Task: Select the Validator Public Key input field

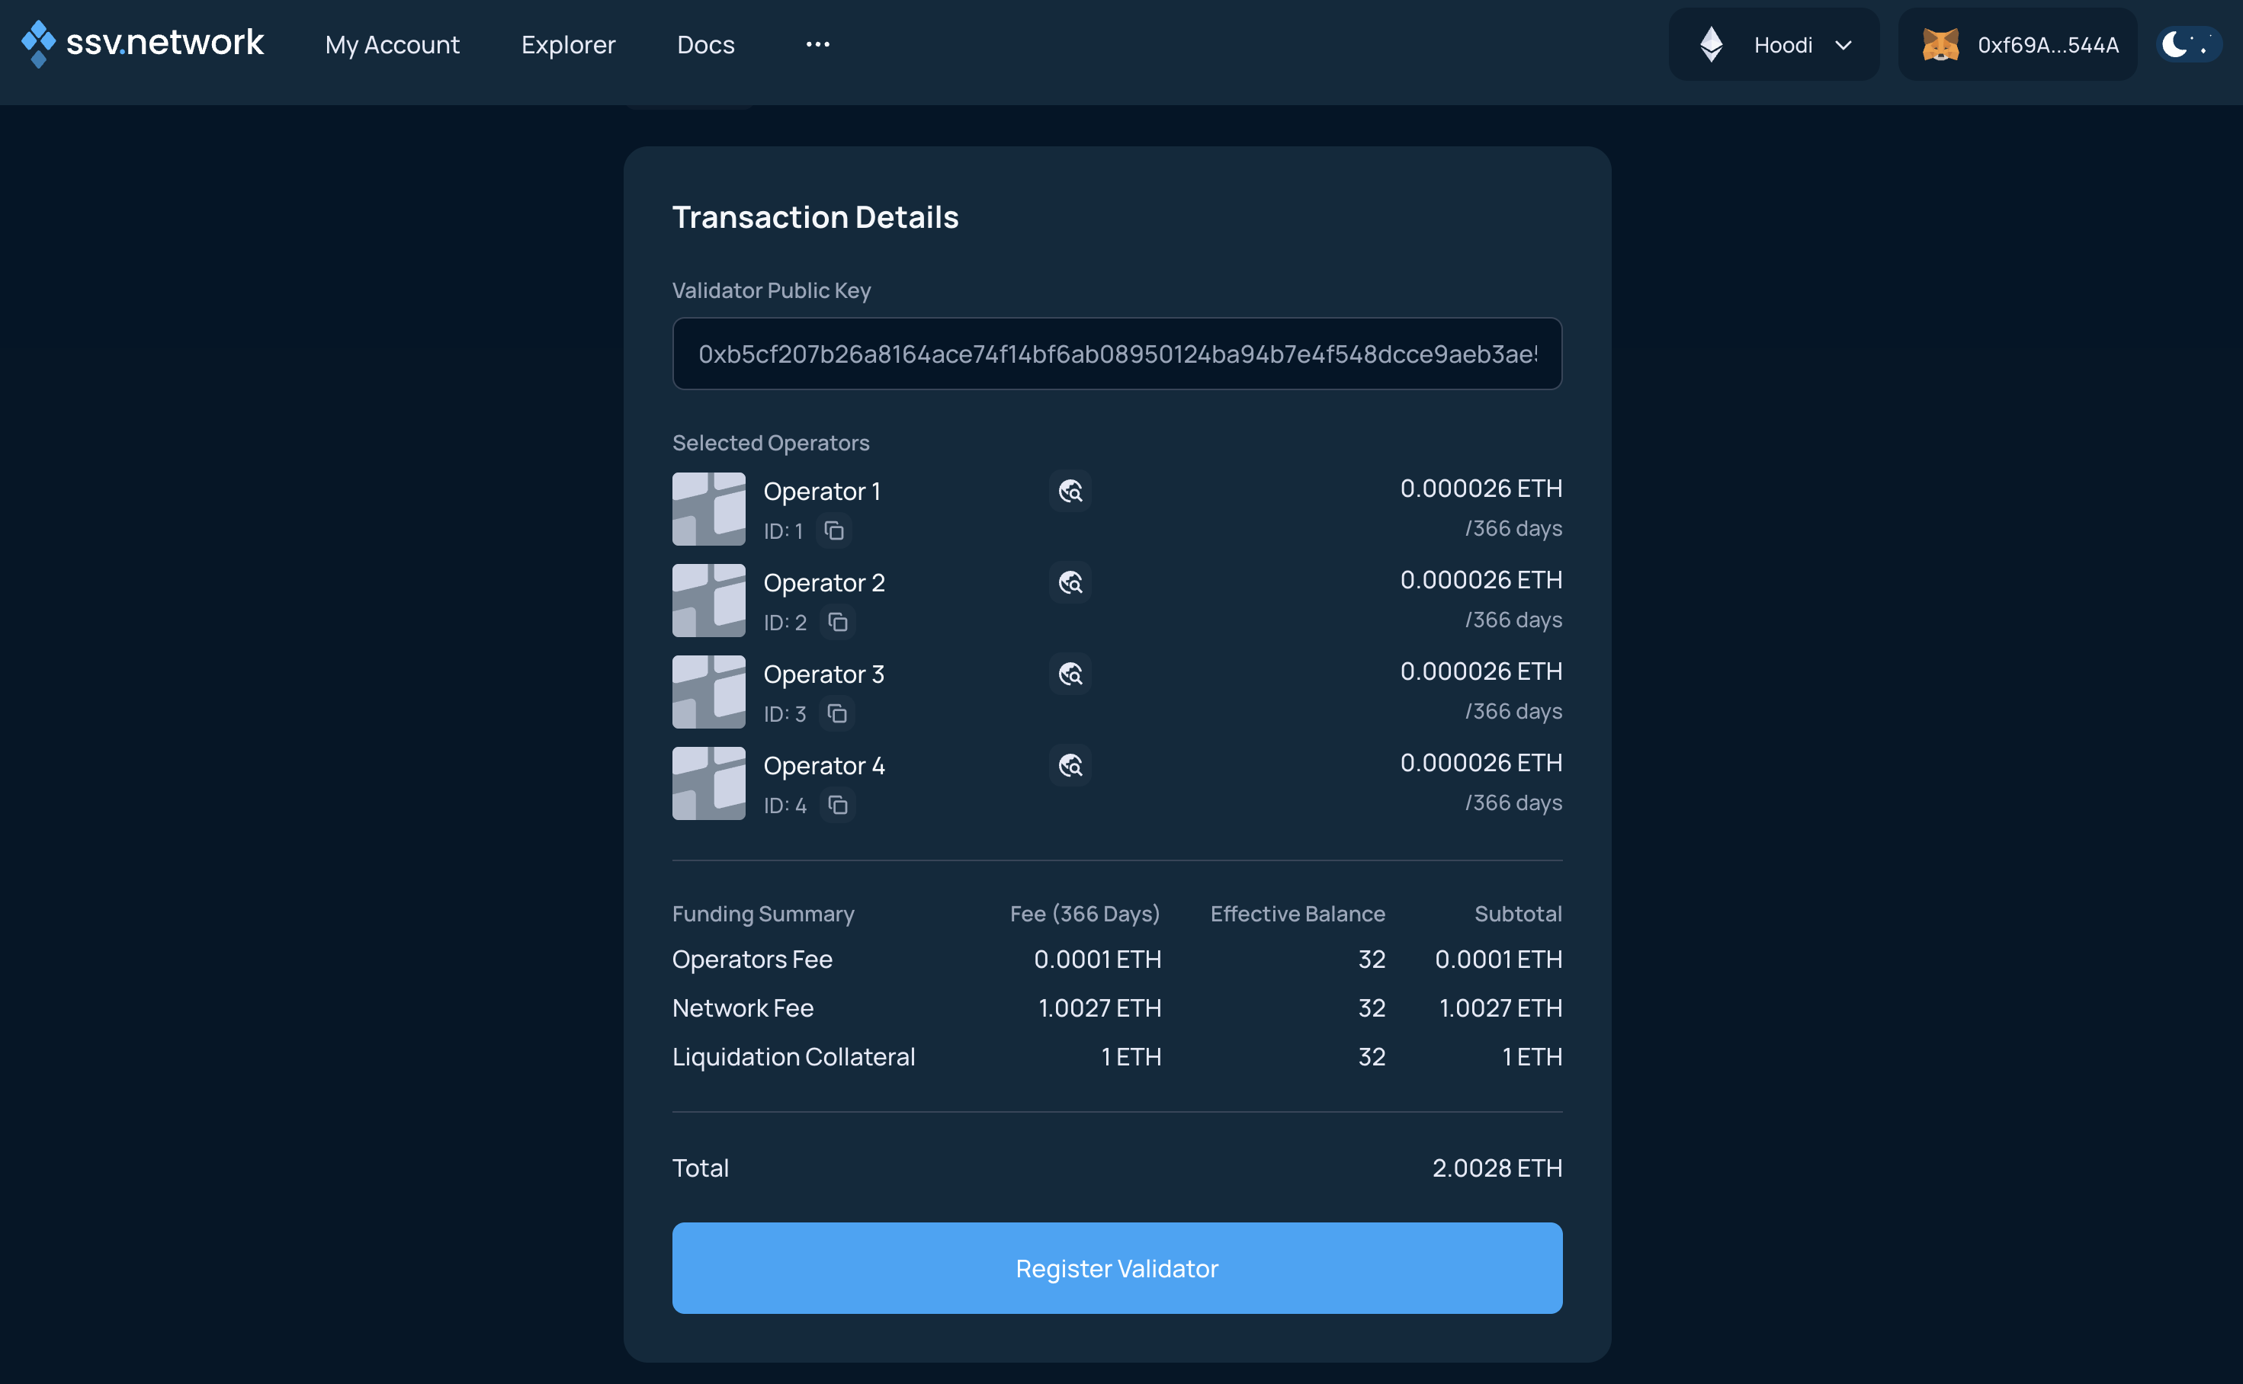Action: pyautogui.click(x=1116, y=354)
